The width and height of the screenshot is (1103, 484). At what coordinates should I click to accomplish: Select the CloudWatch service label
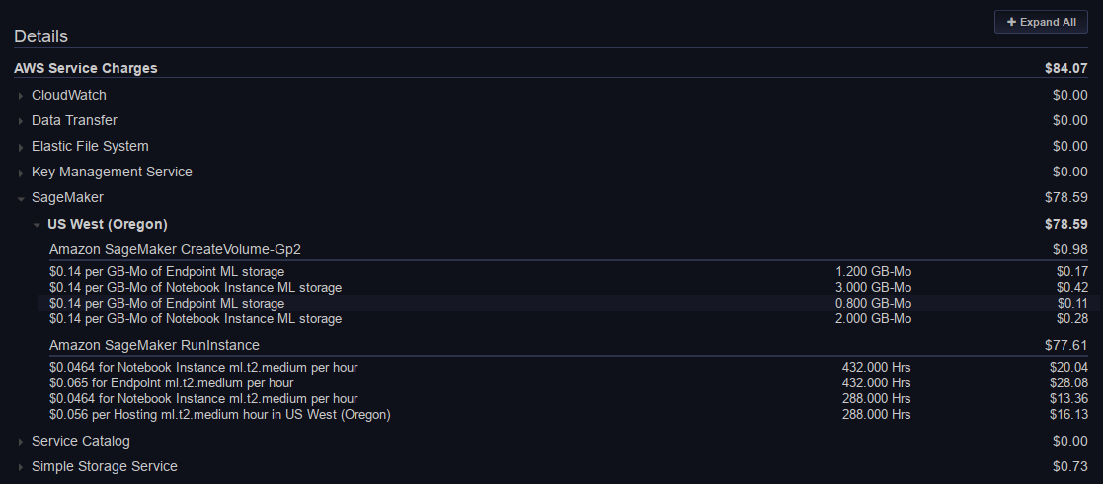pos(69,95)
